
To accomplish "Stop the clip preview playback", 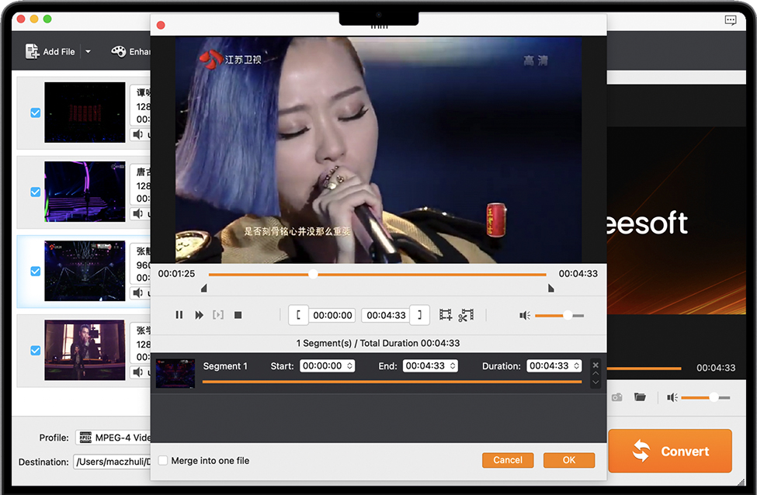I will tap(238, 315).
